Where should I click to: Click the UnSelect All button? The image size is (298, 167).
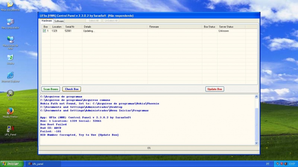coord(111,21)
